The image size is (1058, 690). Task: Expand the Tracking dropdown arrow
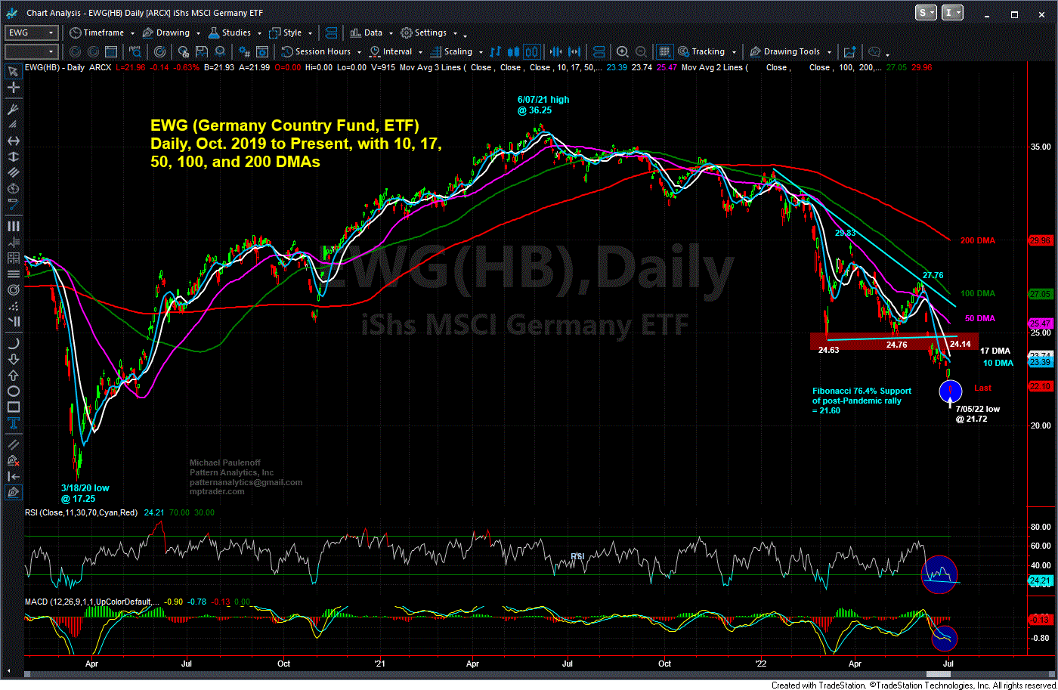coord(734,52)
